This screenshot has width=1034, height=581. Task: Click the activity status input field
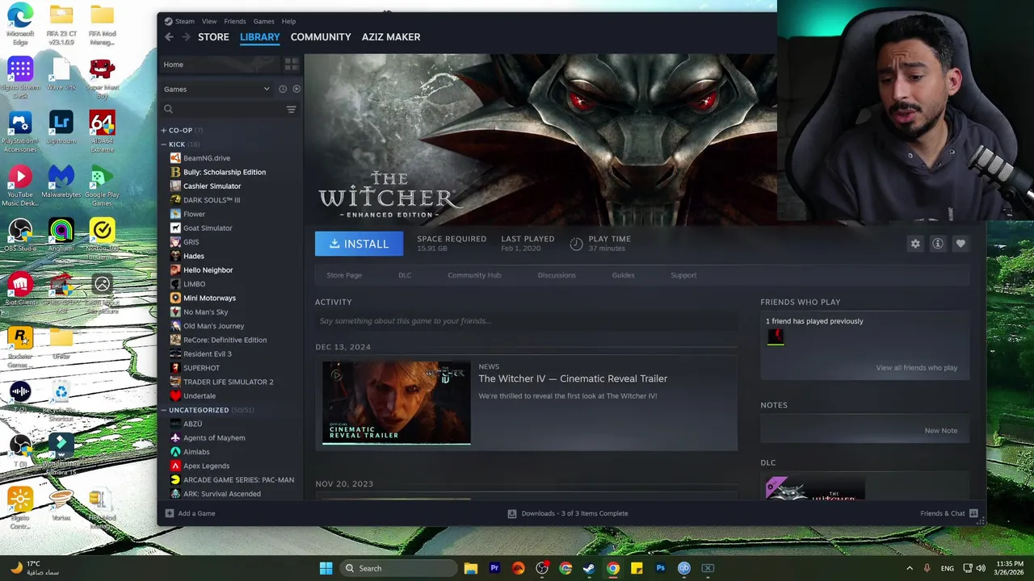(x=526, y=321)
